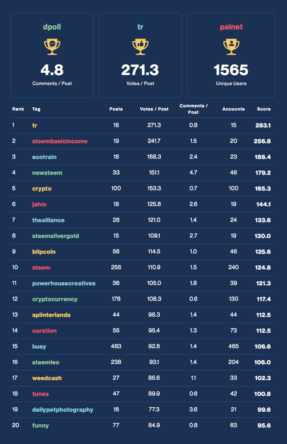Open the dpoll heading in first card

pyautogui.click(x=52, y=27)
